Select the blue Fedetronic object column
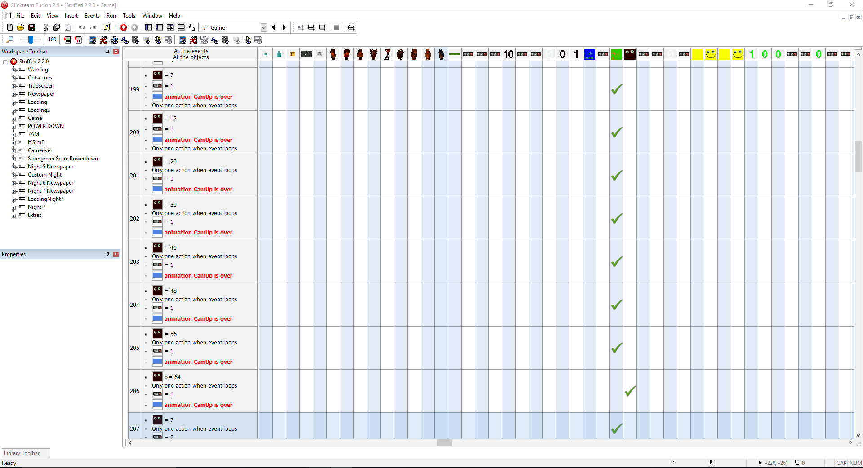The width and height of the screenshot is (863, 468). [x=589, y=54]
